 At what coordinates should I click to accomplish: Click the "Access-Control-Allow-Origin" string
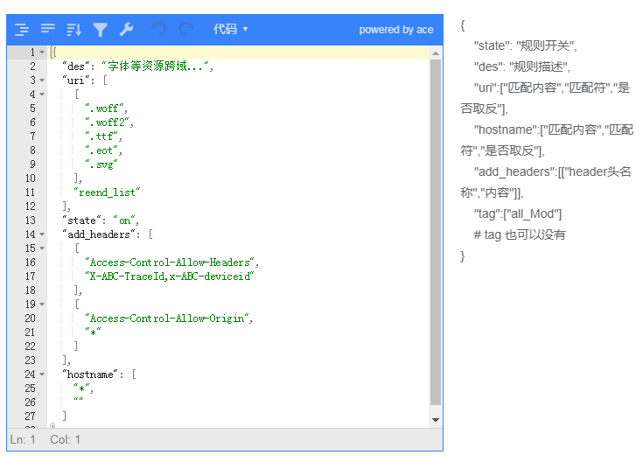(x=167, y=318)
